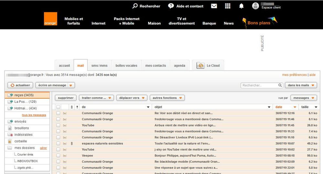This screenshot has height=174, width=323.
Task: Show notifications via the bell icon
Action: pyautogui.click(x=241, y=6)
